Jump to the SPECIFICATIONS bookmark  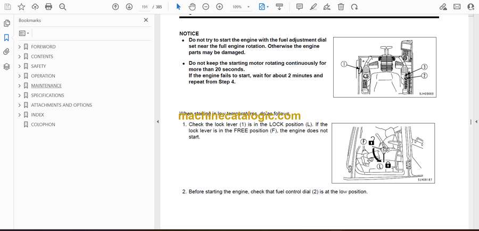tap(47, 96)
